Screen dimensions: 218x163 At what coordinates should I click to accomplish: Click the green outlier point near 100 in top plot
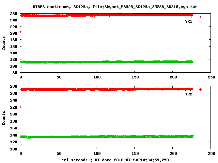click(x=20, y=67)
